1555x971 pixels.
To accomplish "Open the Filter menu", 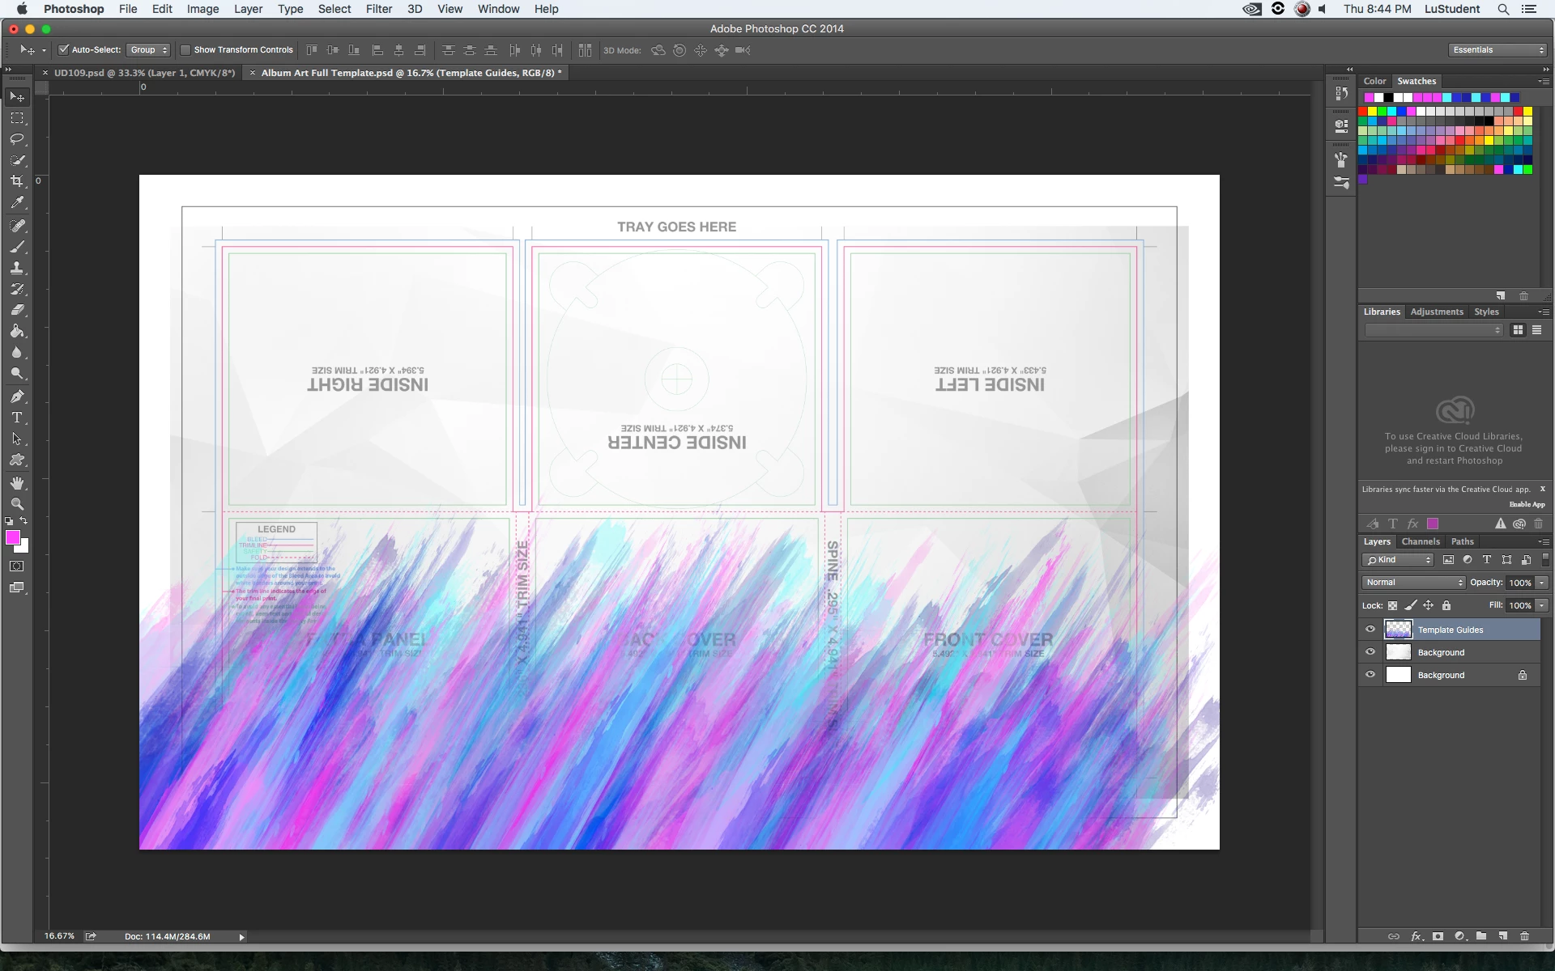I will pos(378,9).
